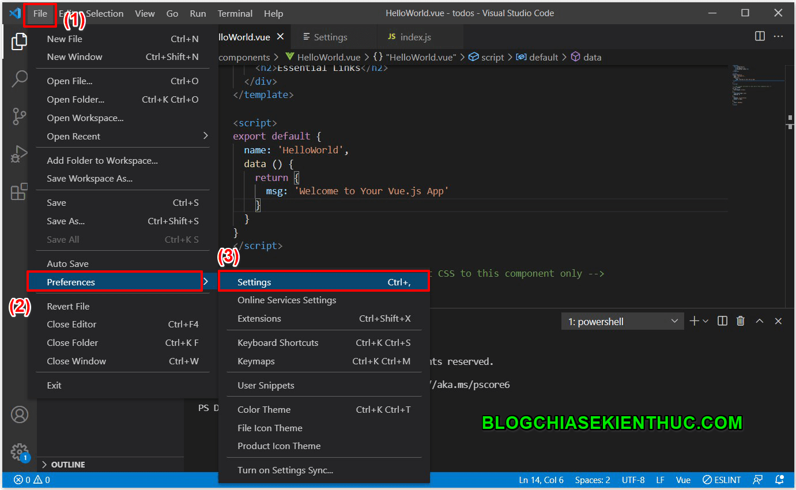This screenshot has height=490, width=796.
Task: Split the terminal panel
Action: pyautogui.click(x=722, y=321)
